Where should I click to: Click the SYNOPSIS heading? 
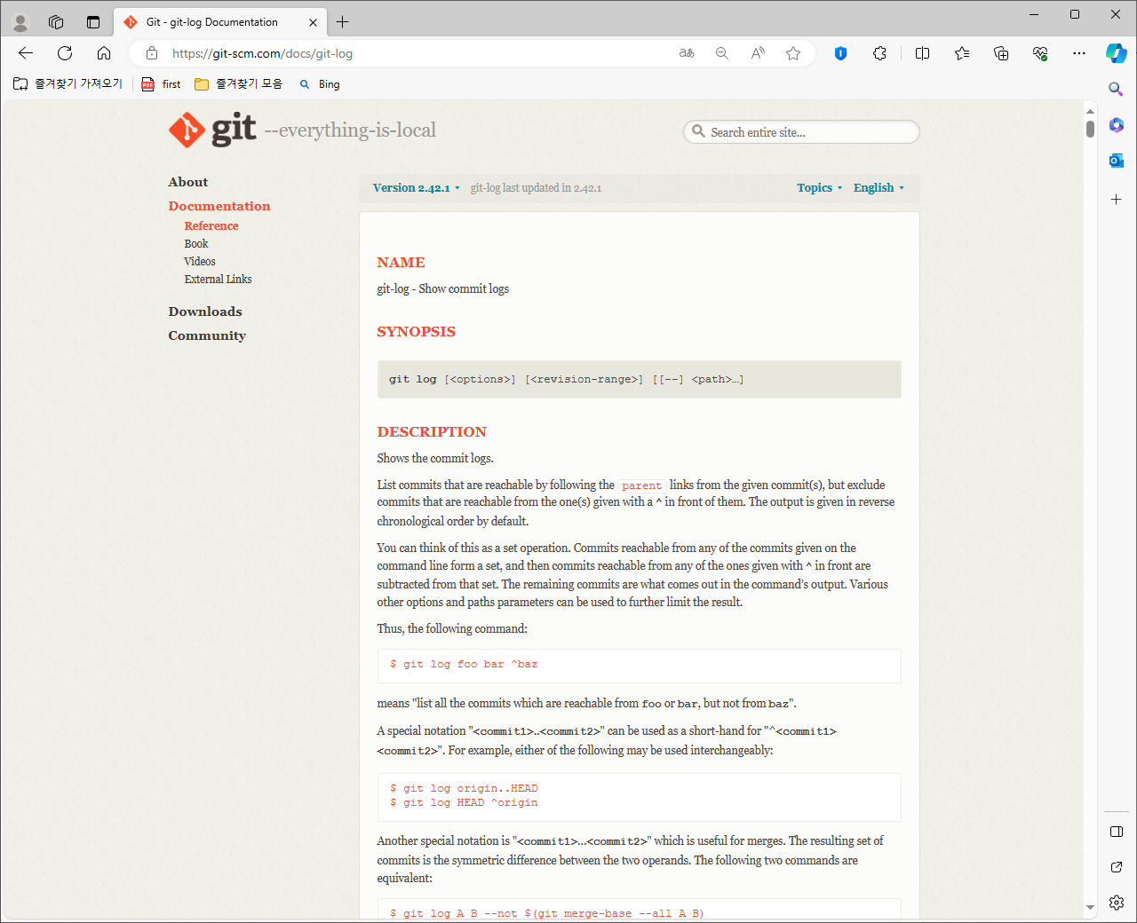click(x=416, y=332)
